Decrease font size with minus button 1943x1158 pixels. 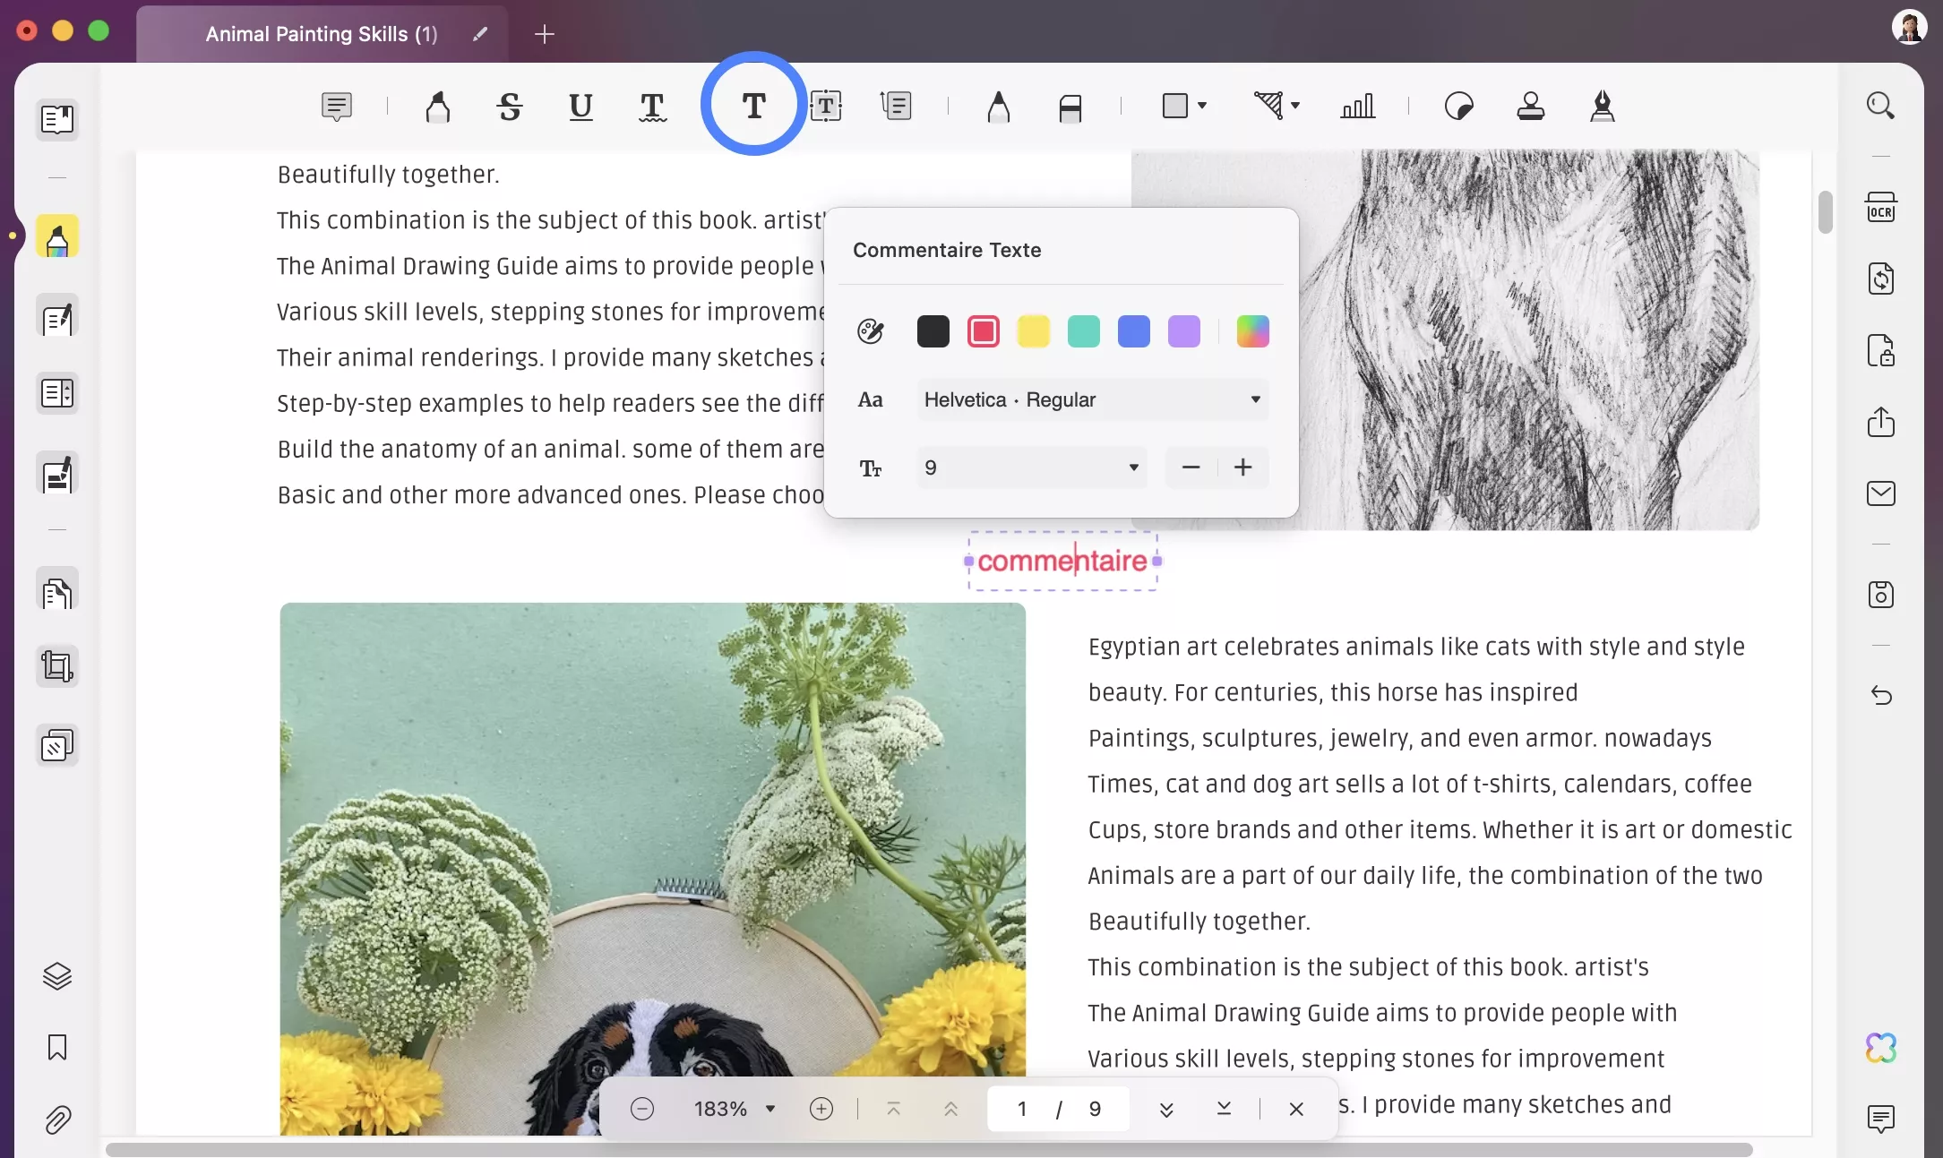[1191, 467]
